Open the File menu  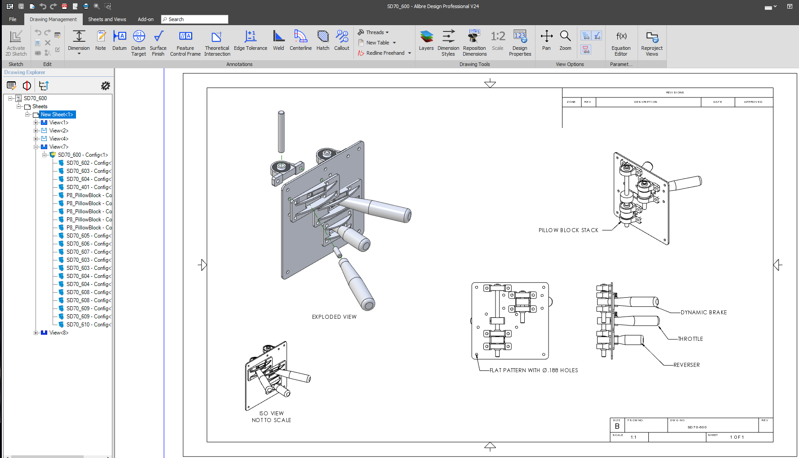13,19
